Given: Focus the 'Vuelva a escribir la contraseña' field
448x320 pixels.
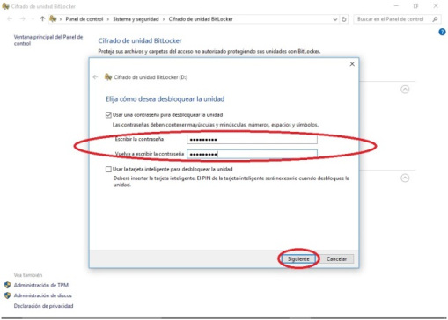Looking at the screenshot, I should pos(252,154).
